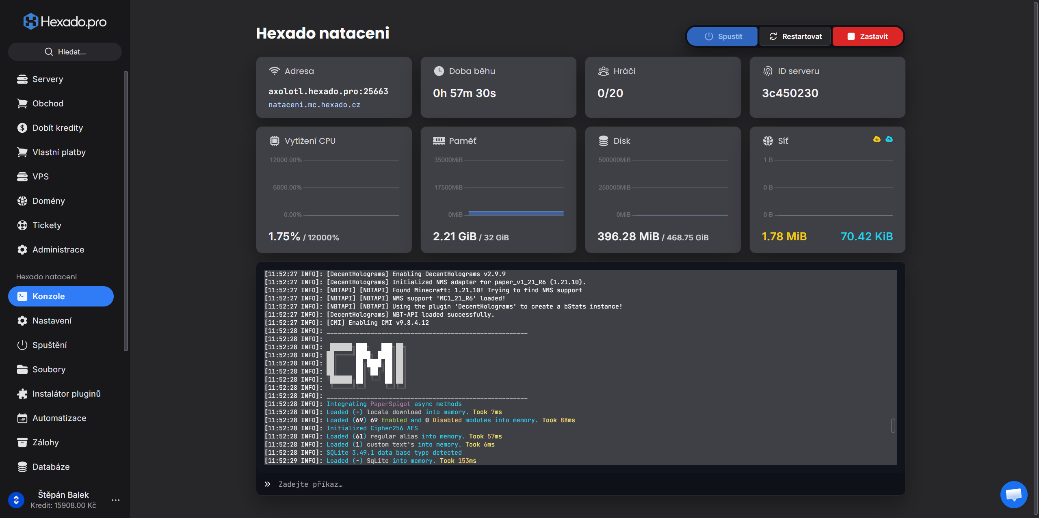
Task: Click the globe icon beside Domény
Action: [x=22, y=201]
